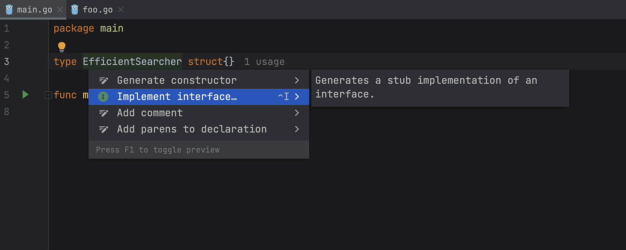The width and height of the screenshot is (626, 250).
Task: Choose Add comment intention action
Action: click(x=150, y=113)
